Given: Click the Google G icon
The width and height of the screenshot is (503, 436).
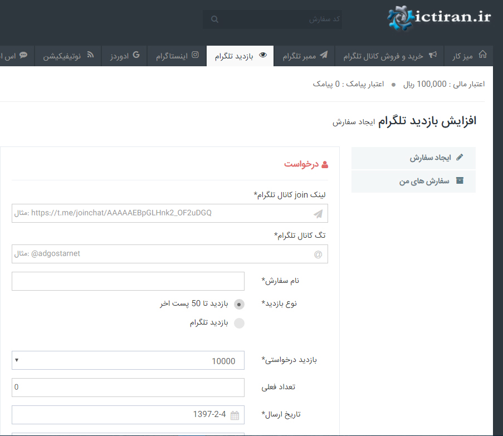Looking at the screenshot, I should (136, 55).
